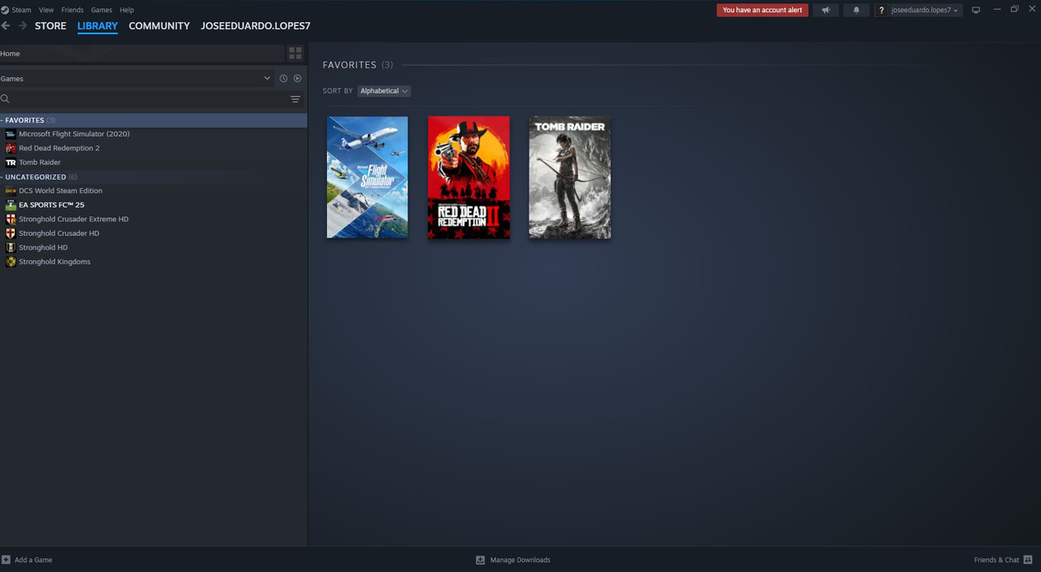Image resolution: width=1041 pixels, height=572 pixels.
Task: Collapse the FAVORITES category in sidebar
Action: click(2, 120)
